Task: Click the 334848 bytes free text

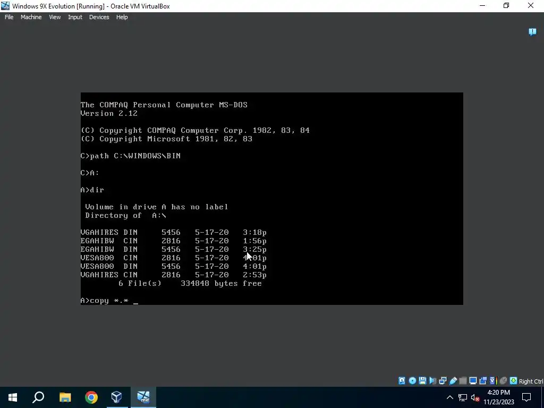Action: tap(221, 283)
